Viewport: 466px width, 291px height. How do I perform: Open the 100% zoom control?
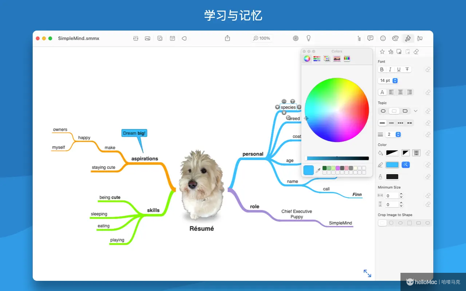[262, 38]
